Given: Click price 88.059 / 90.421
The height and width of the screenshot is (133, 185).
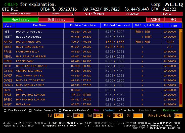Looking at the screenshot, I should click(x=81, y=32).
